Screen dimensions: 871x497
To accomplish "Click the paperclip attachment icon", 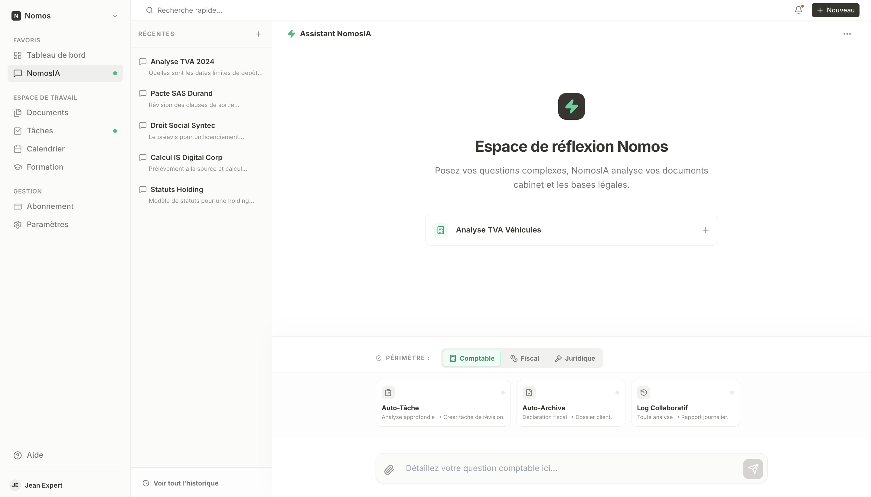I will coord(389,470).
